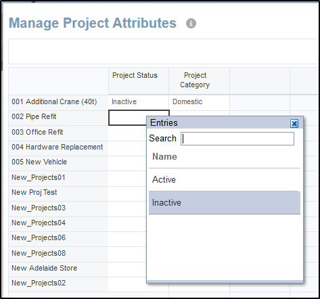
Task: Select the 005 New Vehicle row
Action: [58, 162]
